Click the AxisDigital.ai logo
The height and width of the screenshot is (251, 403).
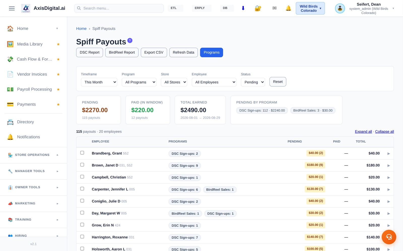pyautogui.click(x=26, y=8)
